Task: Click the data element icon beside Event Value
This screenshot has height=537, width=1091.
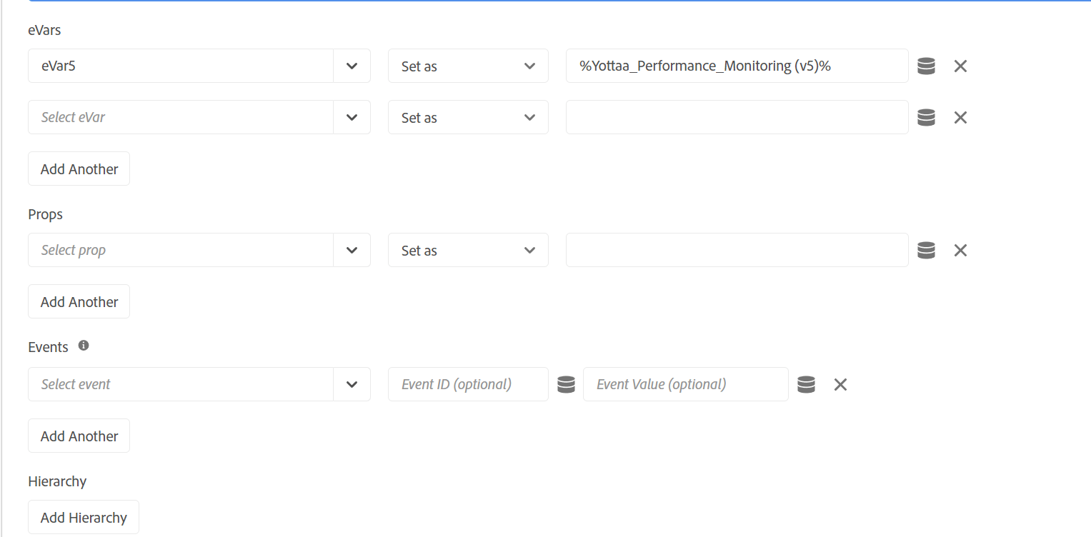Action: 805,384
